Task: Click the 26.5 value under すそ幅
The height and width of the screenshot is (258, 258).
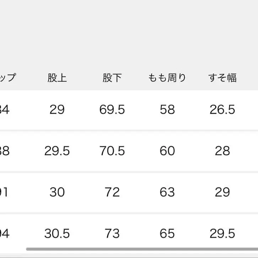Action: point(222,110)
